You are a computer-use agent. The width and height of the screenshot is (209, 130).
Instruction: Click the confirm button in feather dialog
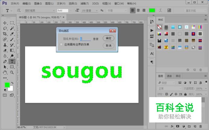(108, 38)
